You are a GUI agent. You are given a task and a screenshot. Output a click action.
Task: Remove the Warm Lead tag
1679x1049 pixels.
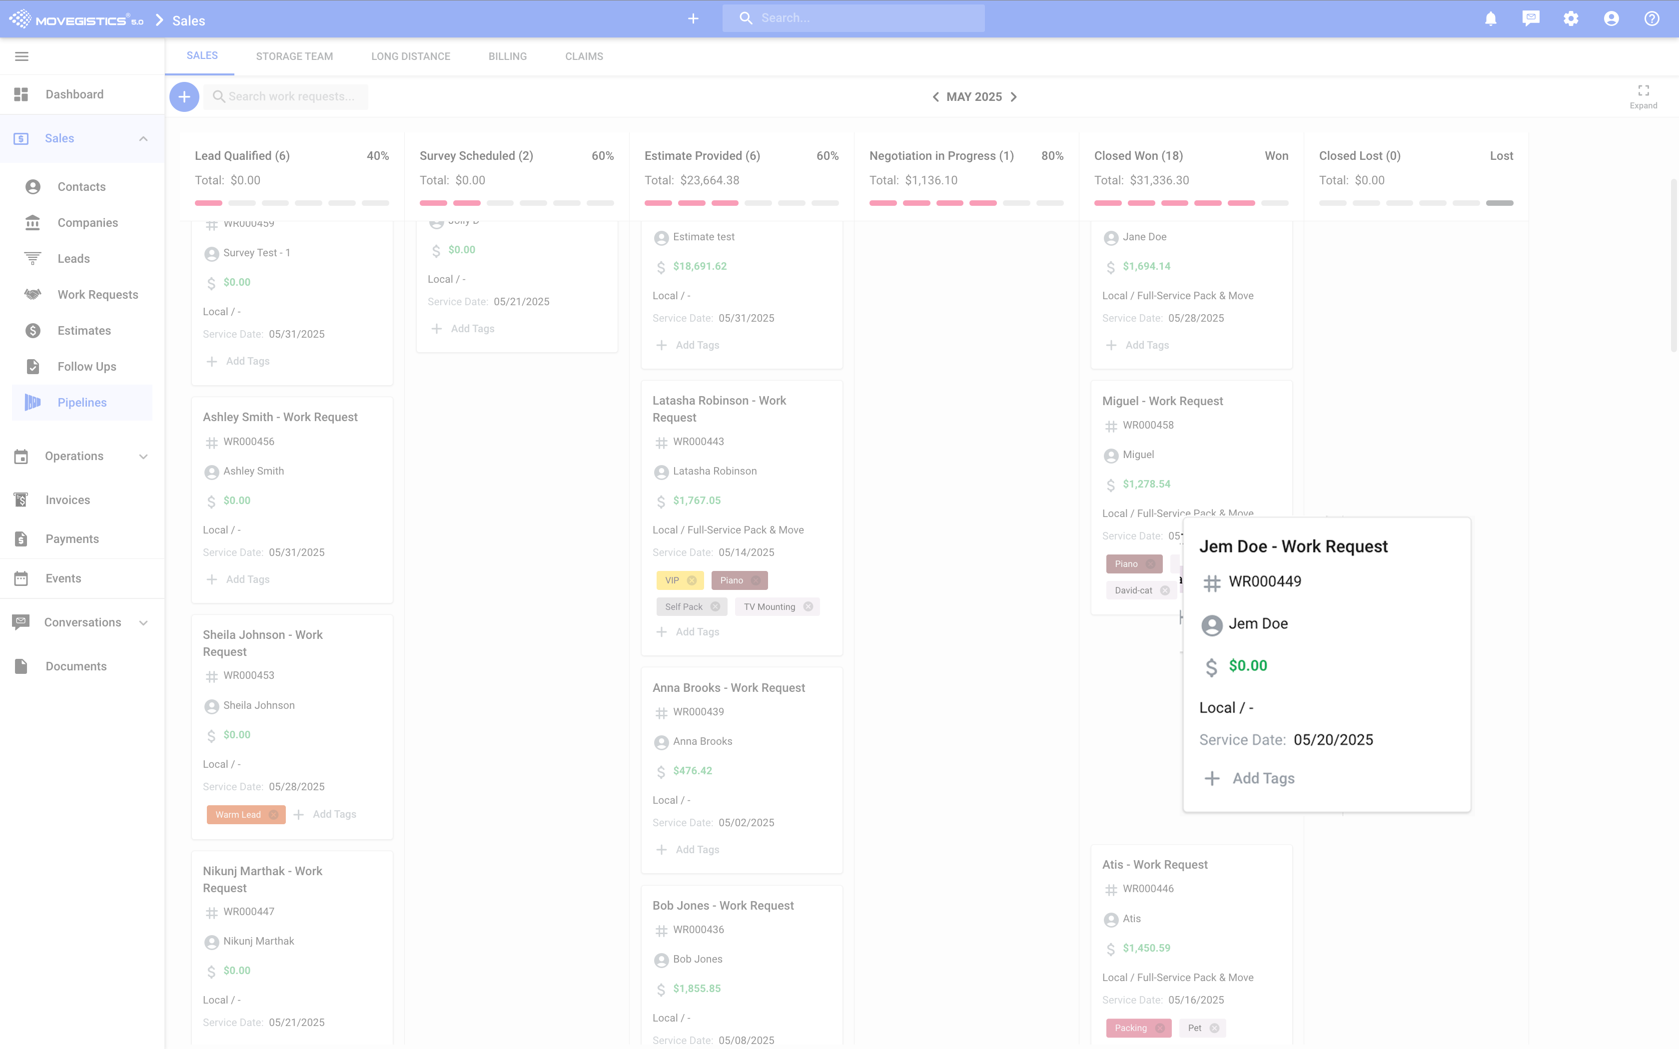[273, 815]
